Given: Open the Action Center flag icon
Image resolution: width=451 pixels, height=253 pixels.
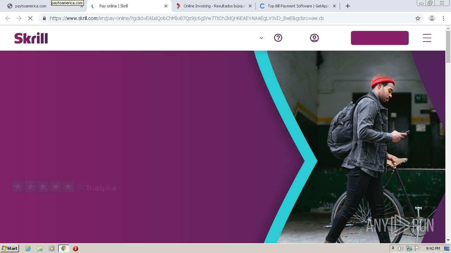Looking at the screenshot, I should [x=418, y=248].
